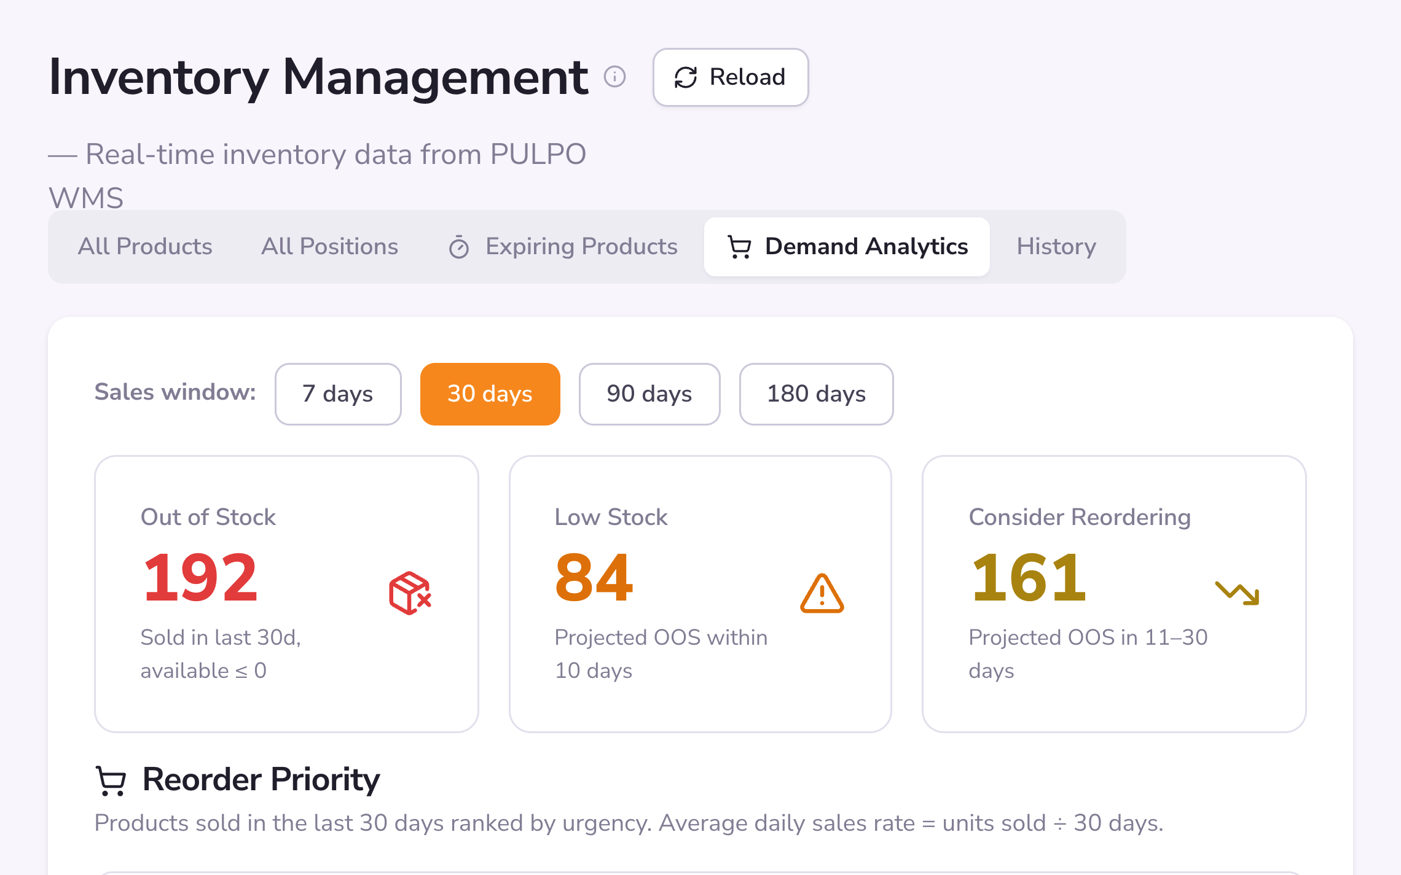The height and width of the screenshot is (875, 1401).
Task: Click the Out of Stock count 192
Action: [x=200, y=578]
